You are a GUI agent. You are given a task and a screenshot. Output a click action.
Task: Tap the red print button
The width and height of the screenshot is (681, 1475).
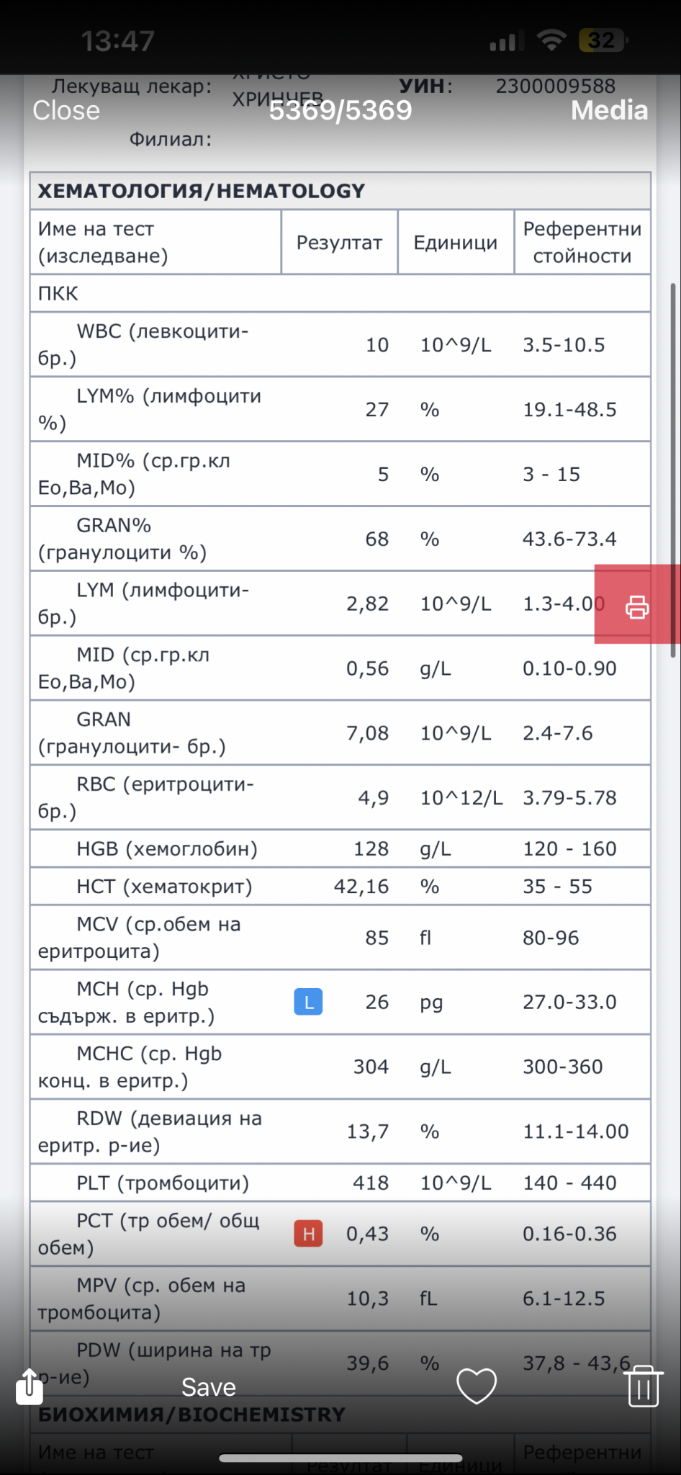click(x=636, y=606)
